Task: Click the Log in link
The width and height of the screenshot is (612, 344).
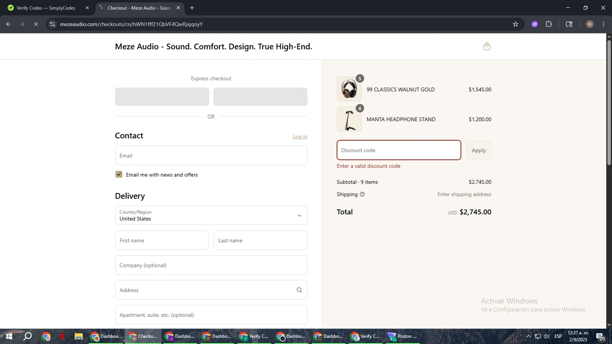Action: point(300,137)
